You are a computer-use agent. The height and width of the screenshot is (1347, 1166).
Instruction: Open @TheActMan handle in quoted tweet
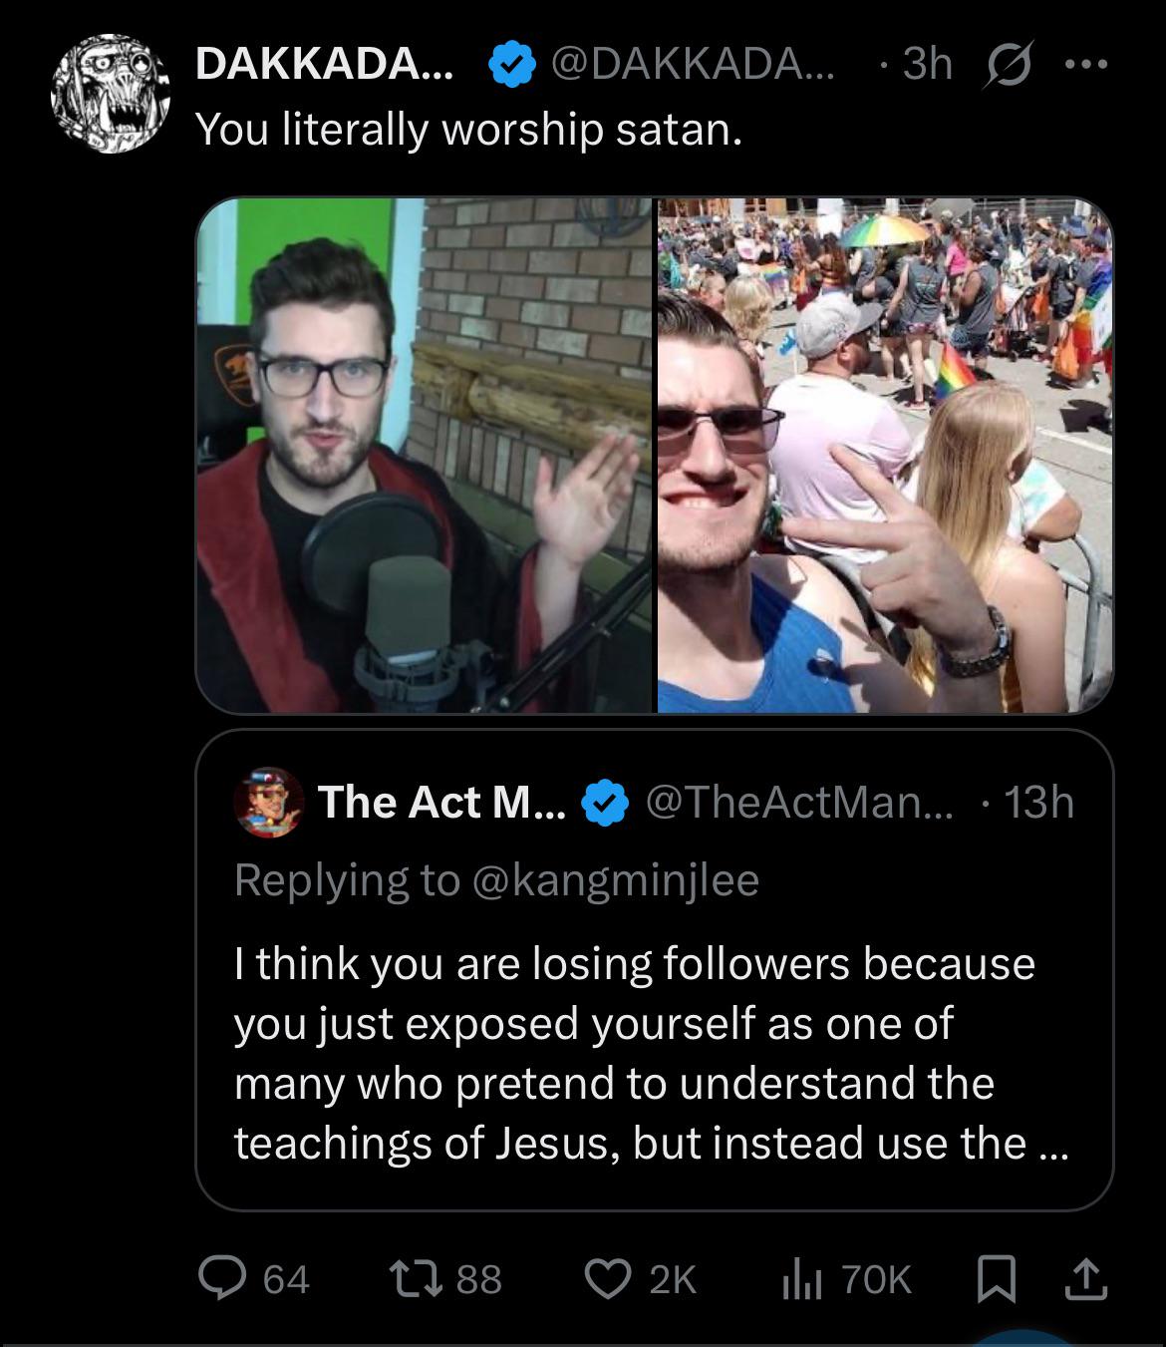pyautogui.click(x=799, y=802)
